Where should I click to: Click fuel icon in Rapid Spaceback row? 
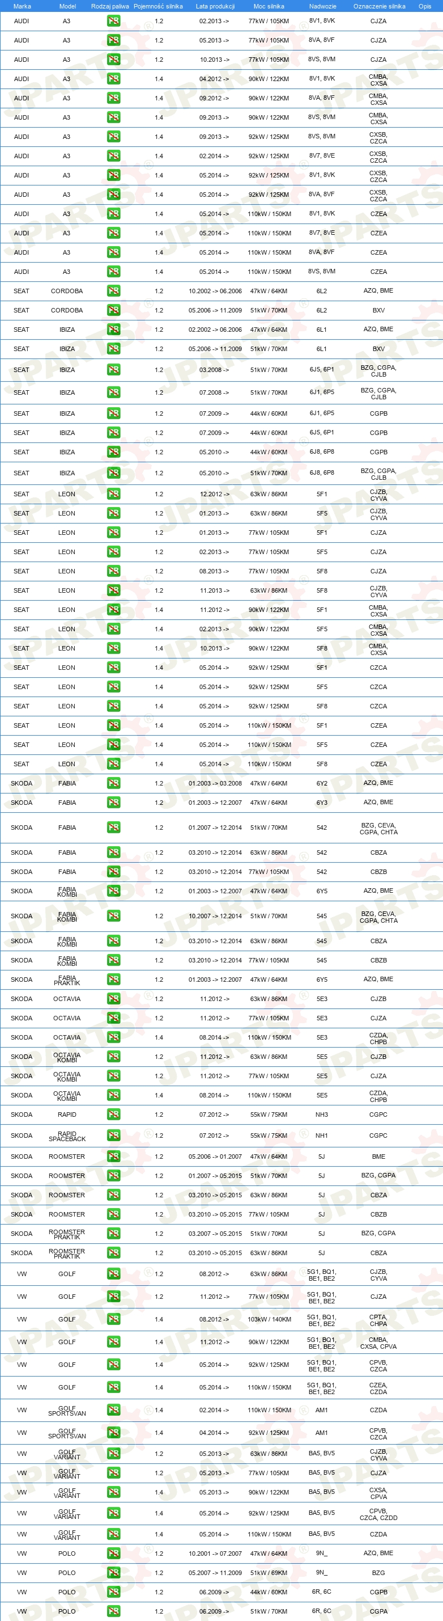(x=114, y=1136)
